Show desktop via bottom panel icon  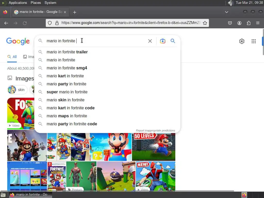(x=3, y=195)
